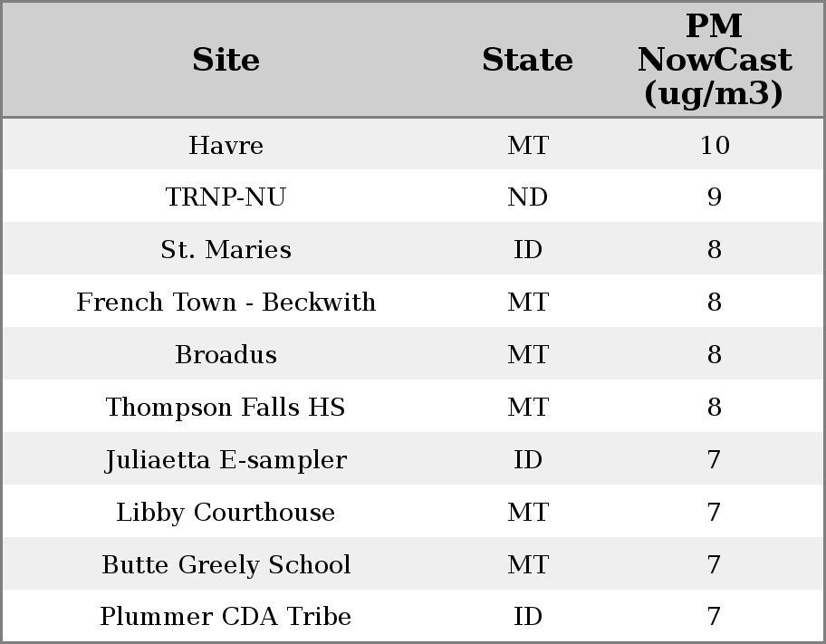Screen dimensions: 826x644
Task: Click the PM value for Broadus
Action: (714, 355)
